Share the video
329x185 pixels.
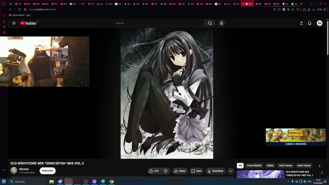(x=180, y=171)
